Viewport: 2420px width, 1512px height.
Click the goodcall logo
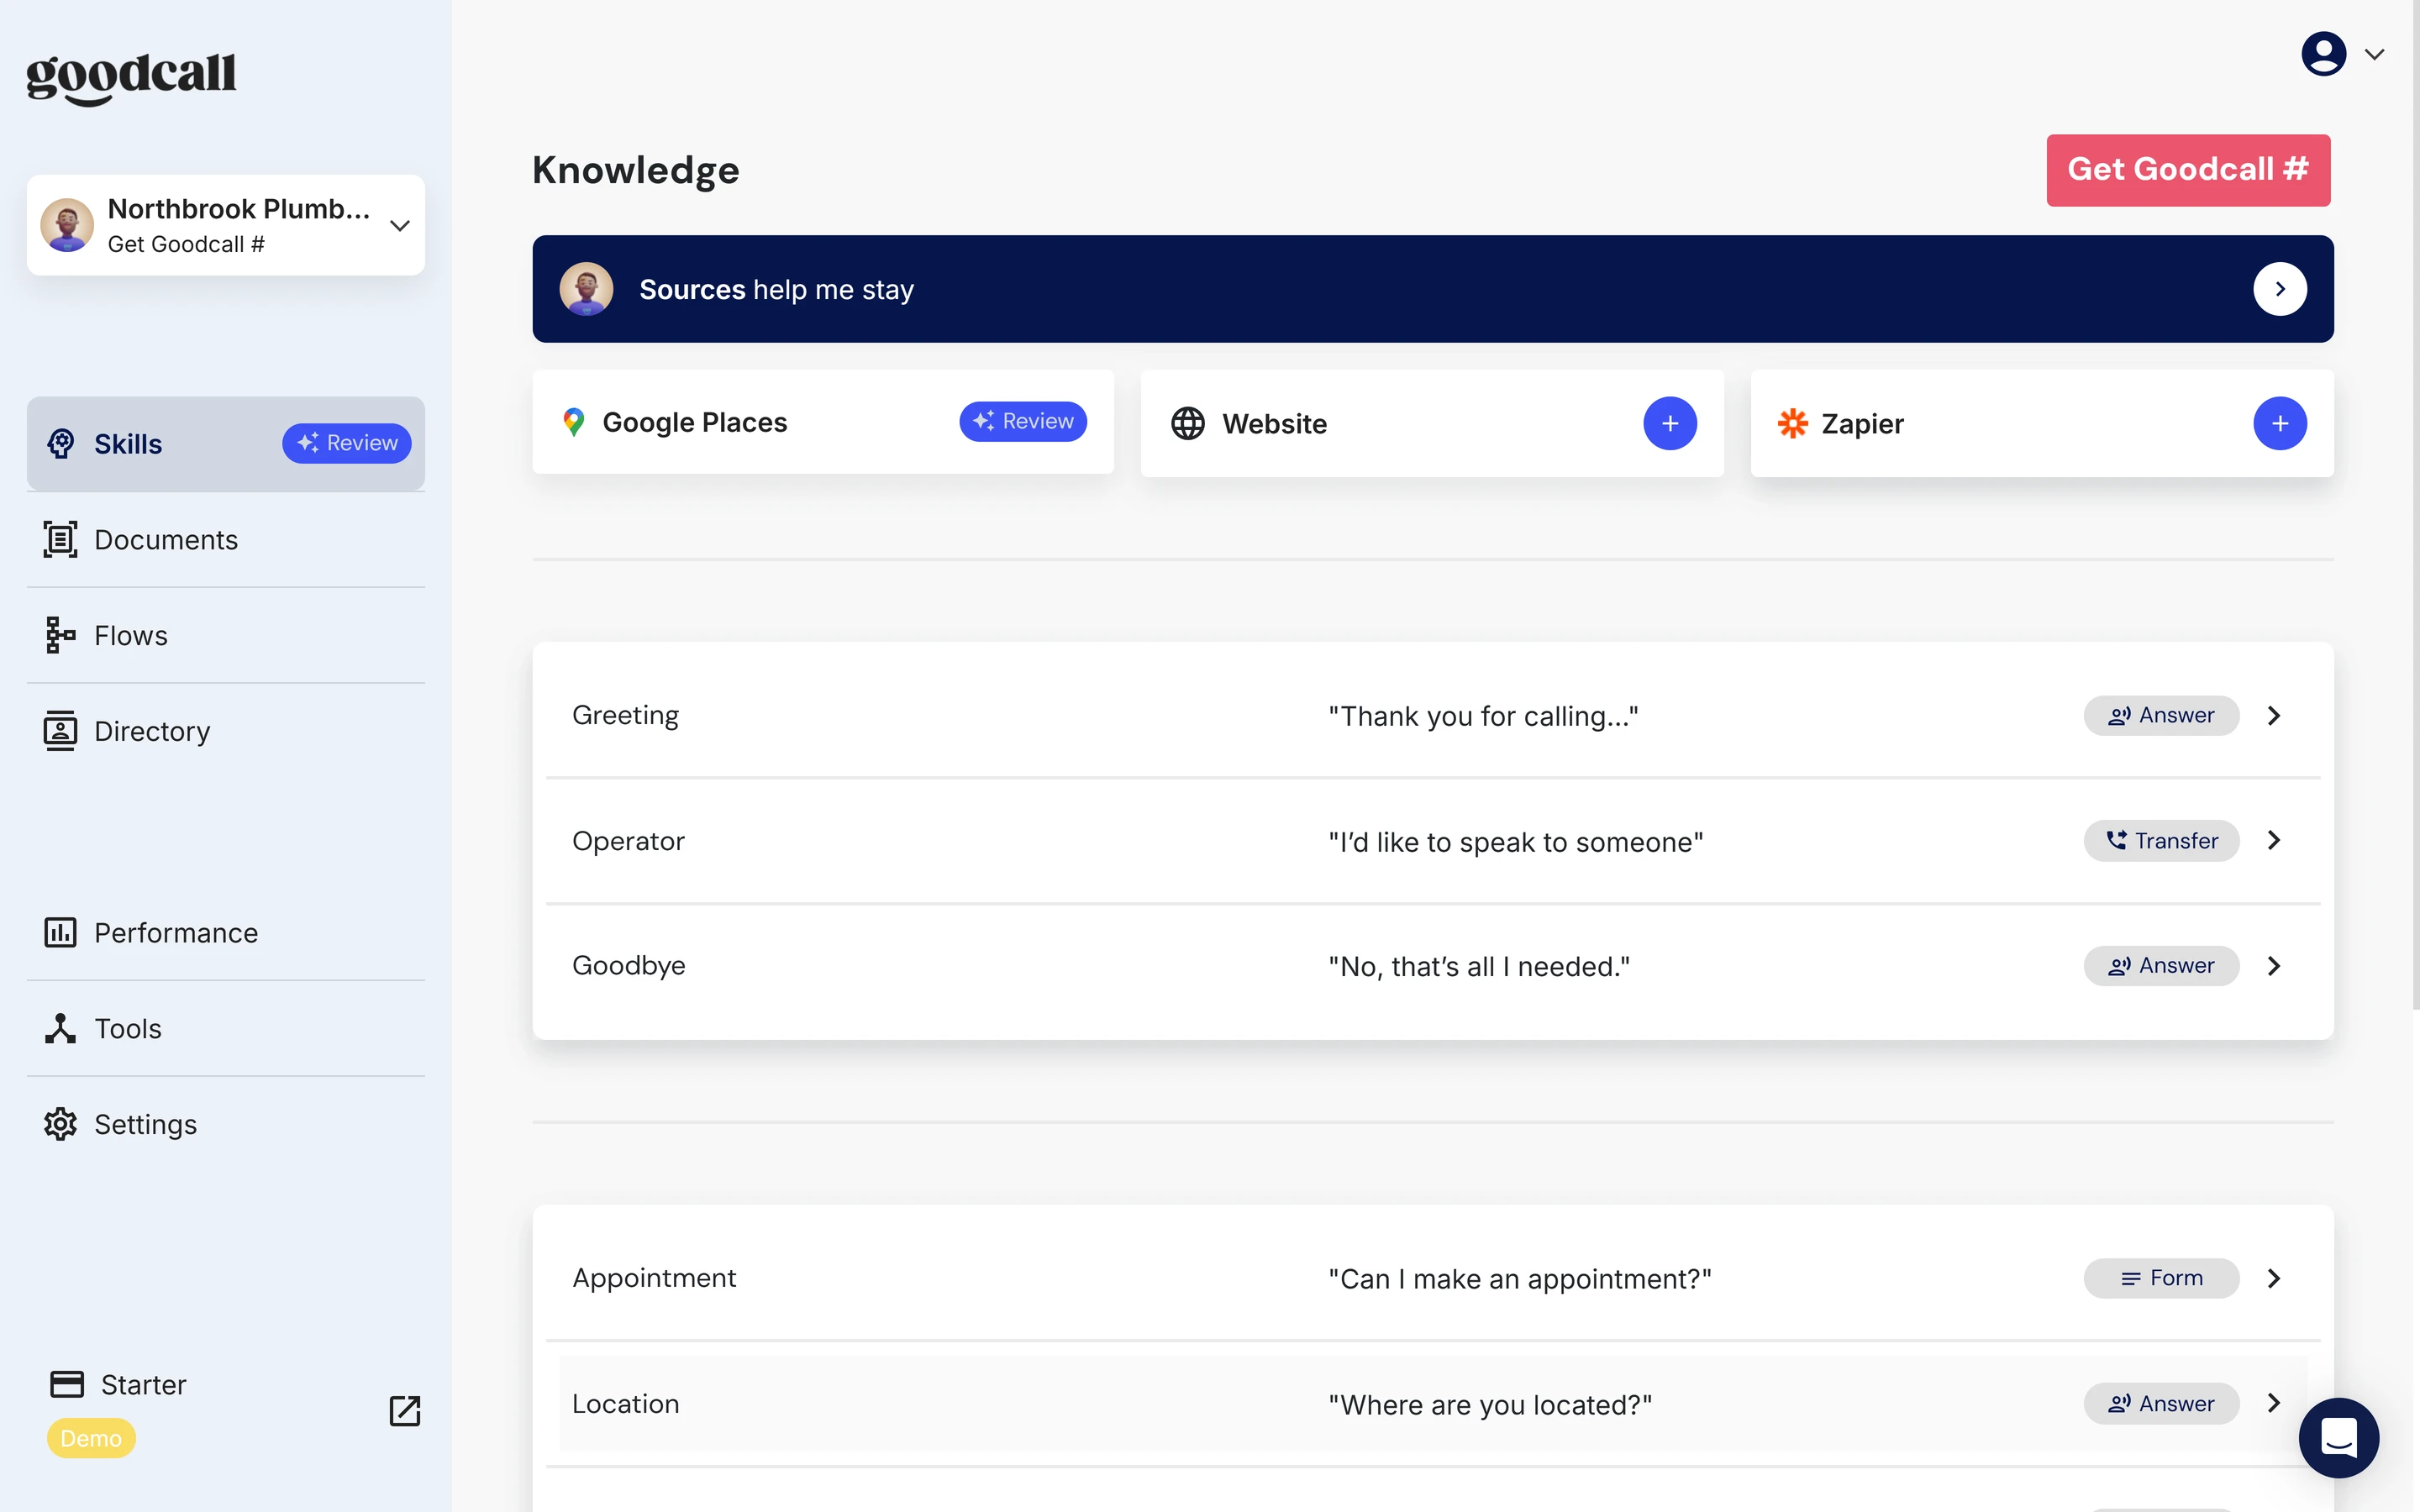(131, 78)
